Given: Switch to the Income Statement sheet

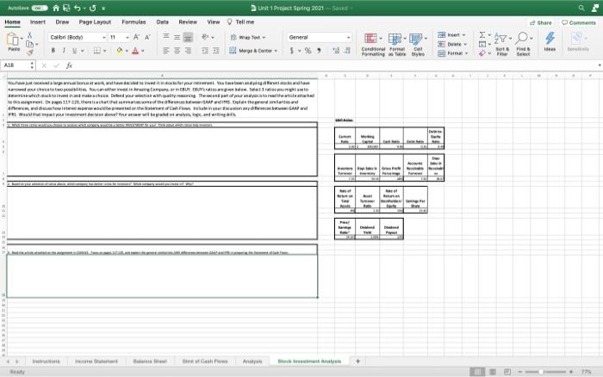Looking at the screenshot, I should point(96,362).
